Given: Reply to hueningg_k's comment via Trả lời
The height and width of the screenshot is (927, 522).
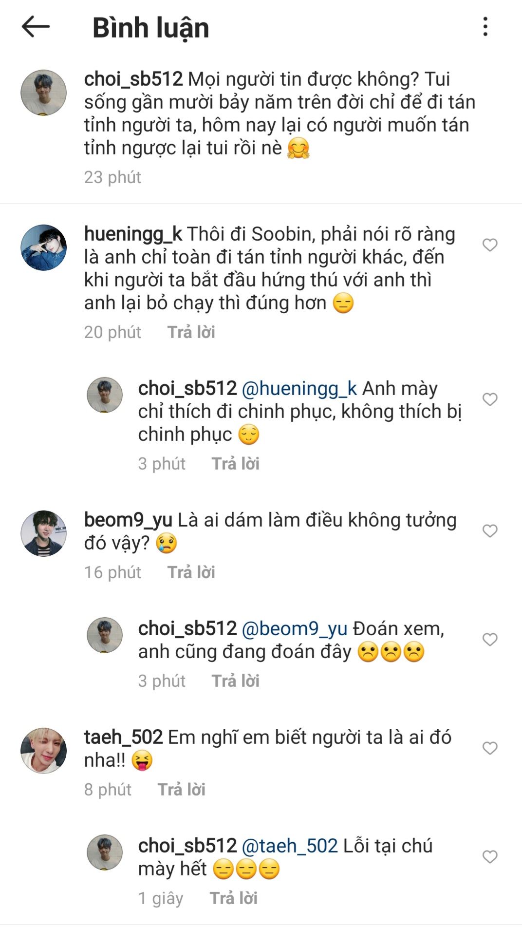Looking at the screenshot, I should (191, 332).
